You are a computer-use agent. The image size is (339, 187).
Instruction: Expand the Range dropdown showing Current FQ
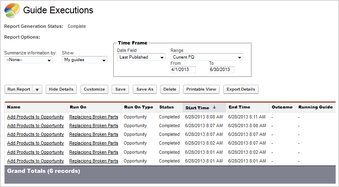point(207,57)
